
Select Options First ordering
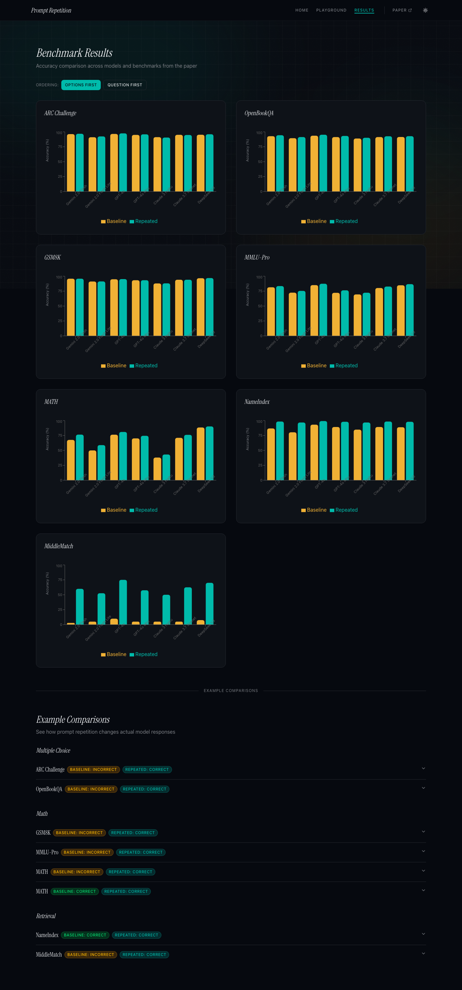81,85
